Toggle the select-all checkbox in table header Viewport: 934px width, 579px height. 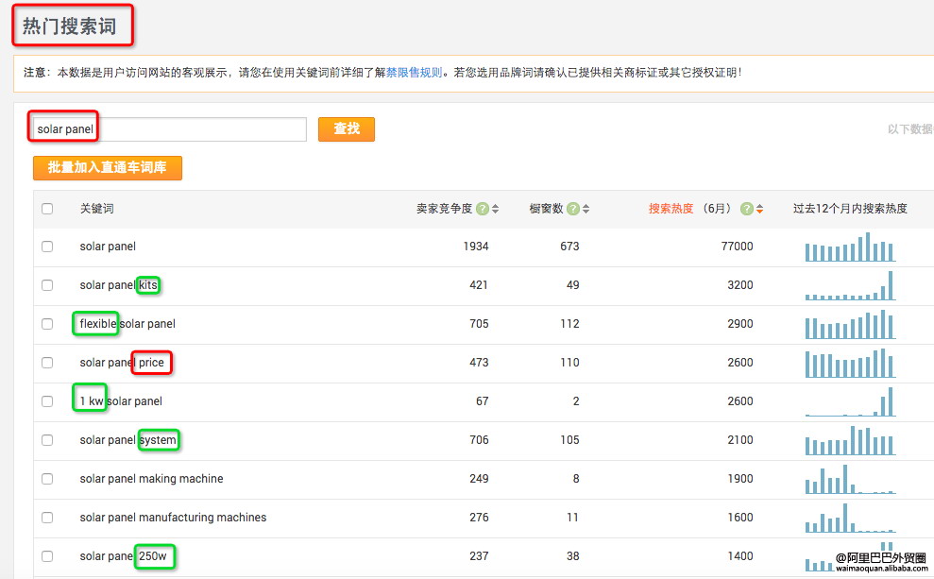tap(47, 209)
